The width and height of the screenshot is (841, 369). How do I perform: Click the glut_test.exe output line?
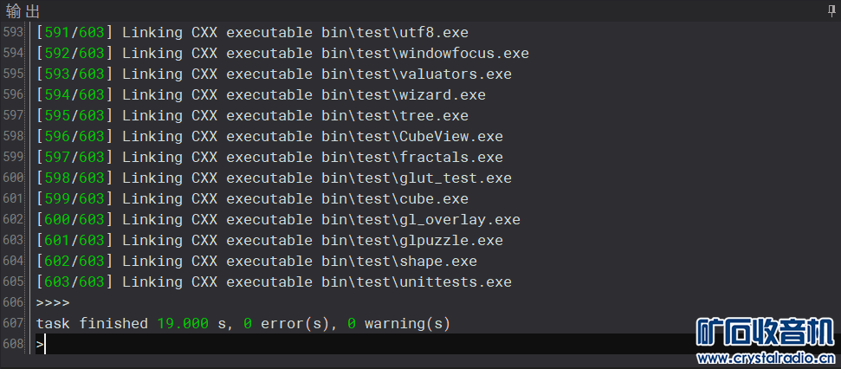point(274,178)
